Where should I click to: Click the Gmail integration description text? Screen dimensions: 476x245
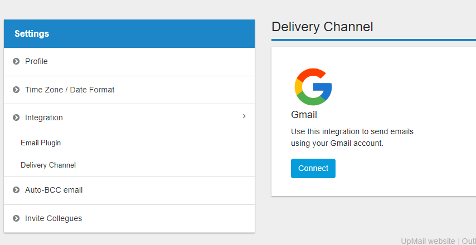pyautogui.click(x=352, y=138)
